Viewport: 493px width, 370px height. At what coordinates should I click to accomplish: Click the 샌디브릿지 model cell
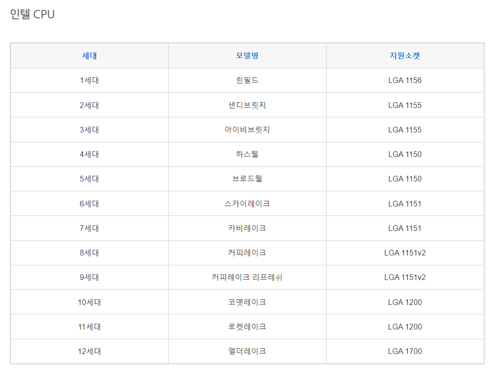pyautogui.click(x=247, y=105)
